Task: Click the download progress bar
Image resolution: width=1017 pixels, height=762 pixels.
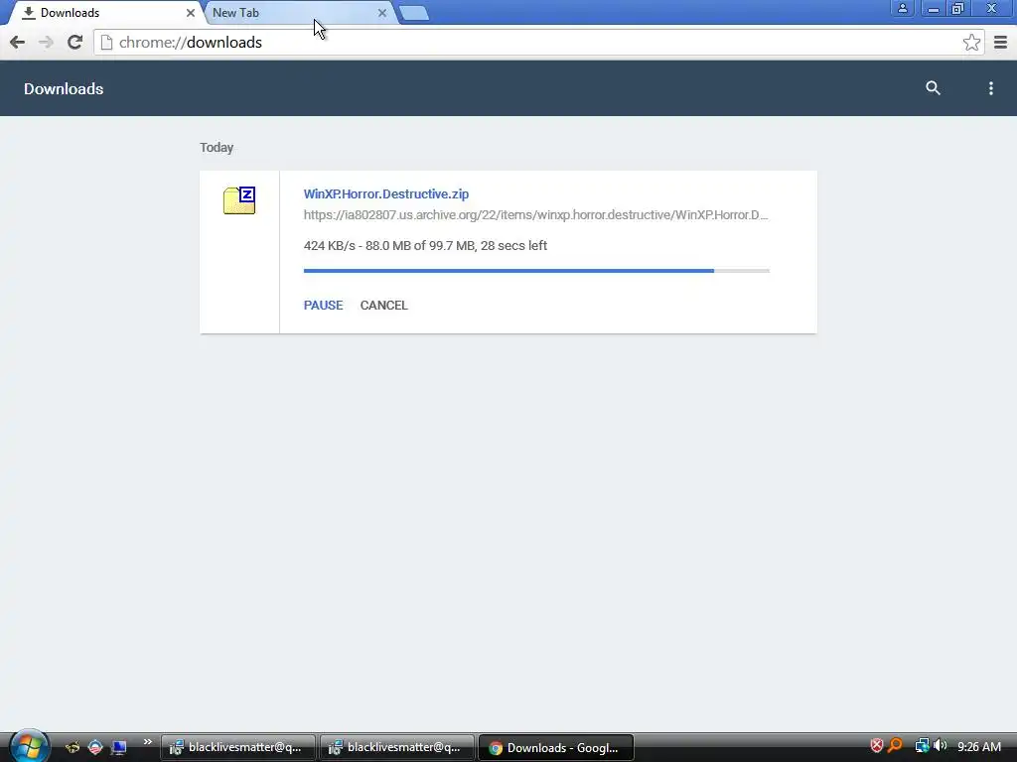Action: coord(536,271)
